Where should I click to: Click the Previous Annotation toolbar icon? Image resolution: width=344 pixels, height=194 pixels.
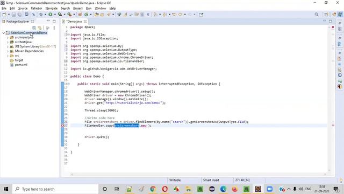[165, 15]
